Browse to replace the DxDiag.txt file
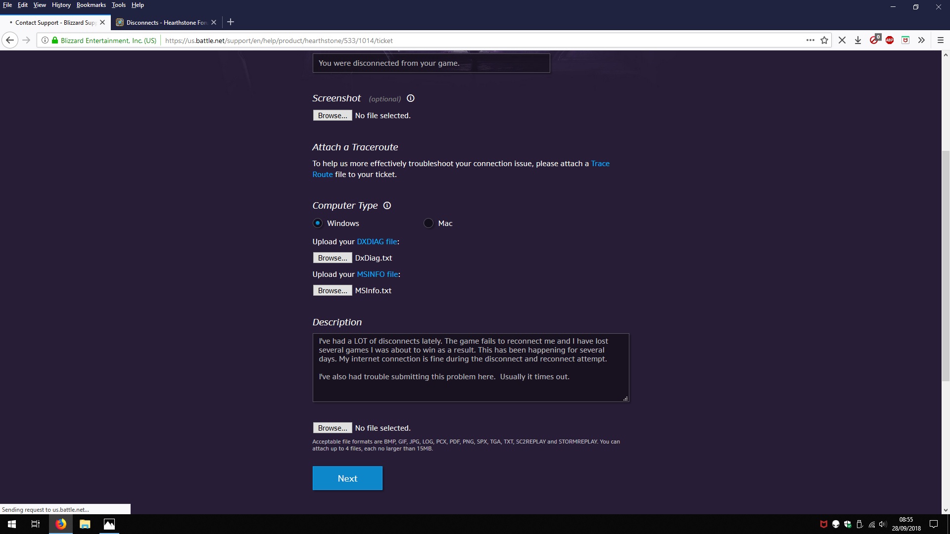 (x=332, y=258)
